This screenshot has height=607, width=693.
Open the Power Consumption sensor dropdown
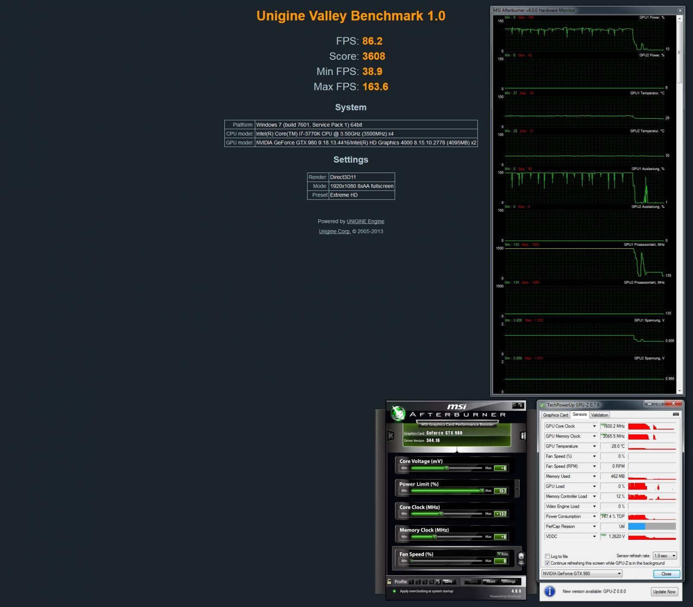pyautogui.click(x=594, y=516)
